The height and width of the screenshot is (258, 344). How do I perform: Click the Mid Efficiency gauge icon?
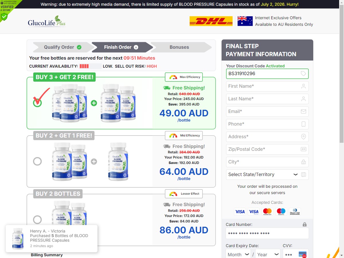pos(173,136)
